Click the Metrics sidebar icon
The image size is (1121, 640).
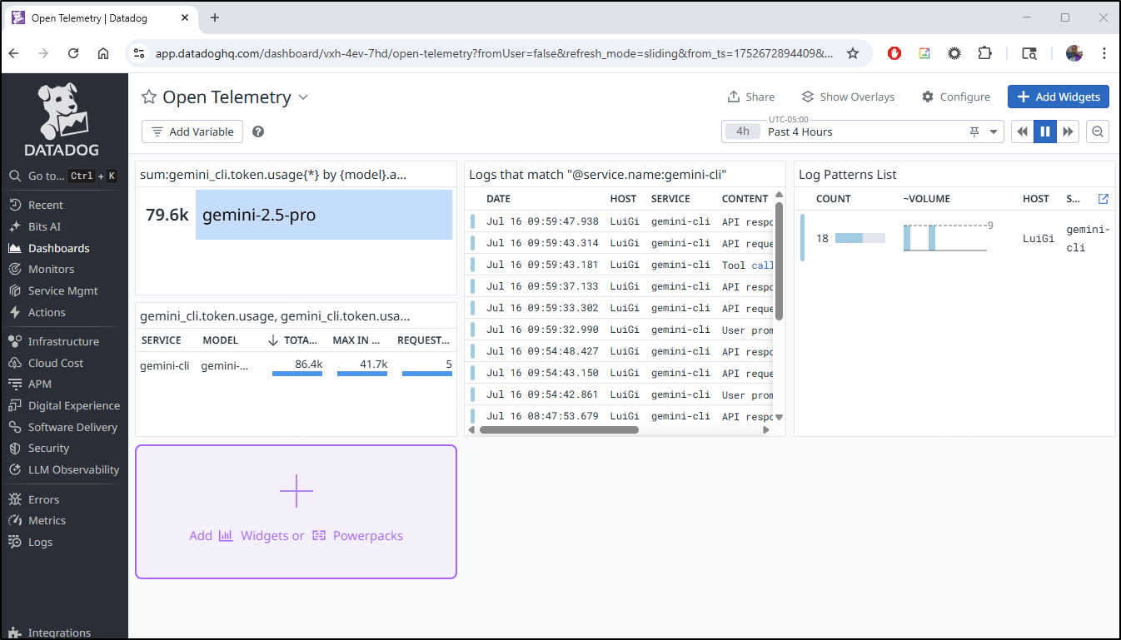click(14, 520)
